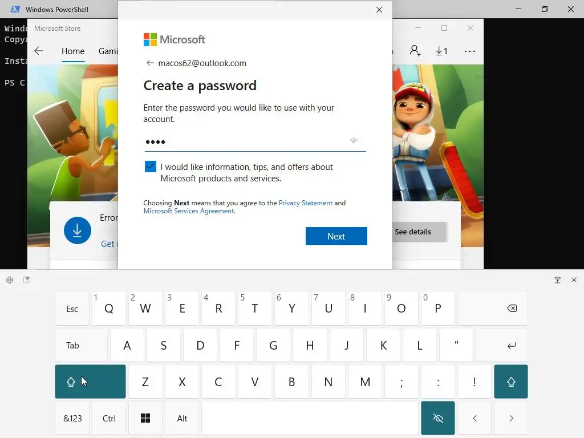Tap the semicolon key
584x438 pixels.
[401, 382]
